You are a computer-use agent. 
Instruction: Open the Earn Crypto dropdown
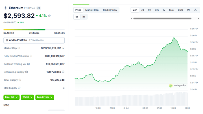tap(45, 97)
